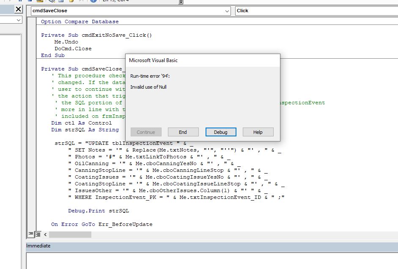Click the code window horizontal scrollbar thumb
Screen dimensions: 398x269
point(70,234)
